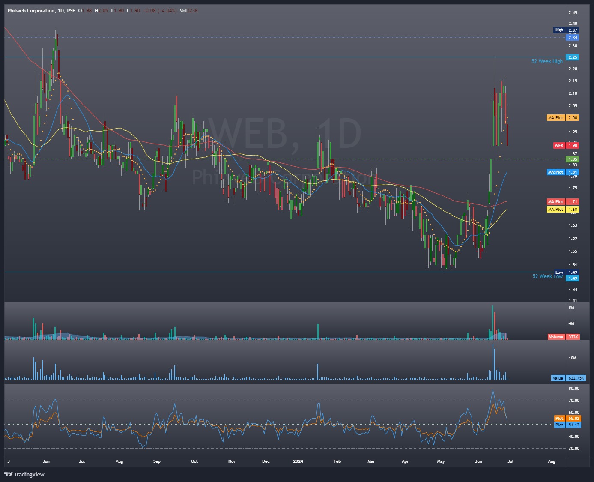Select the High 2.37 price label
594x482 pixels.
(x=566, y=30)
